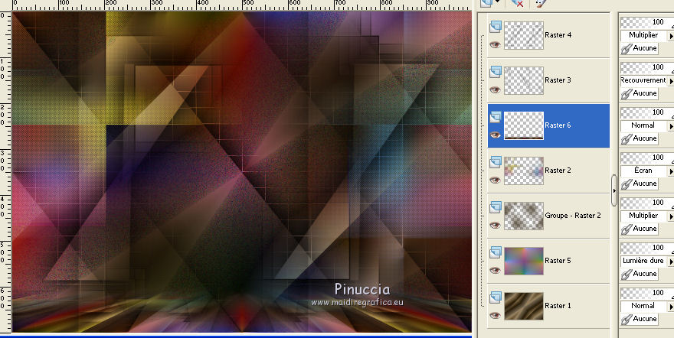The width and height of the screenshot is (674, 338).
Task: Open the Multiplier blend mode dropdown for Raster 4
Action: (x=647, y=35)
